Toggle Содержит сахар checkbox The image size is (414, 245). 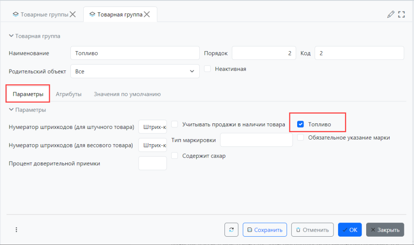pos(175,156)
